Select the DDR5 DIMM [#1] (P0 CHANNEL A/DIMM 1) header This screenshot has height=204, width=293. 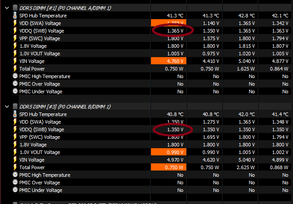click(65, 8)
